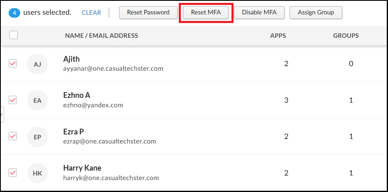
Task: Clear the current user selection
Action: coord(91,12)
